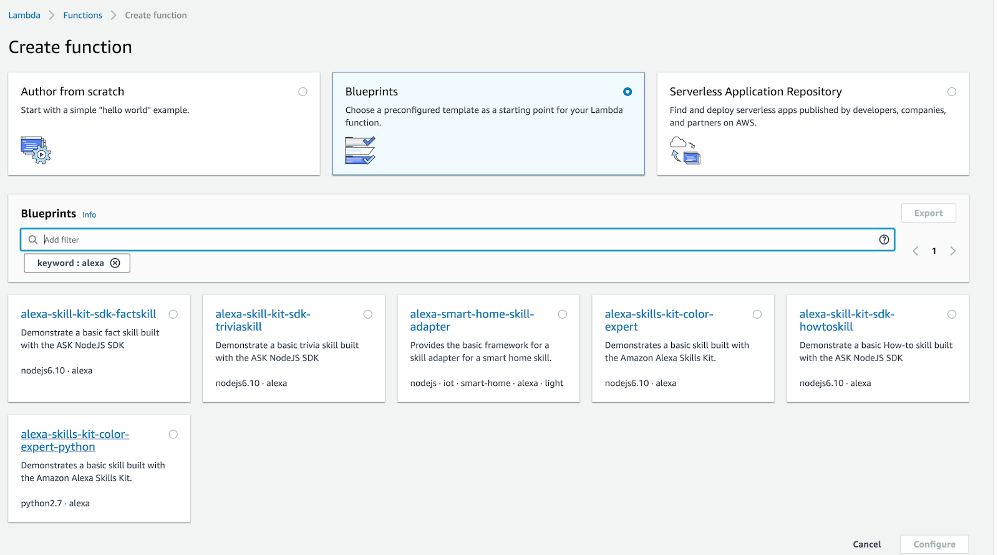The height and width of the screenshot is (555, 998).
Task: Click 'Demonstrate a basic How-to skill' description
Action: (876, 351)
